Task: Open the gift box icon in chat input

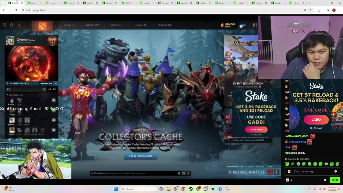Action: (x=289, y=172)
